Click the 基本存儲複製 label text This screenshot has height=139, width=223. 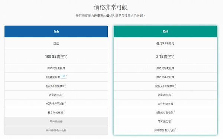click(55, 113)
